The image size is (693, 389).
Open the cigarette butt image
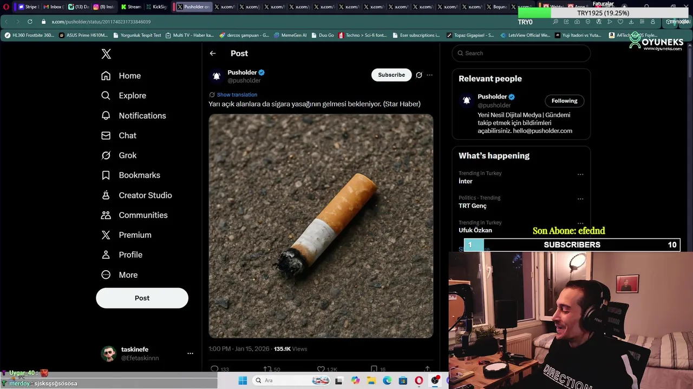(x=321, y=226)
